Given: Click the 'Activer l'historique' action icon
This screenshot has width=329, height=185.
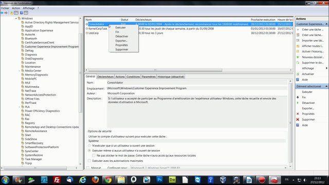Looking at the screenshot, I should click(x=298, y=51).
